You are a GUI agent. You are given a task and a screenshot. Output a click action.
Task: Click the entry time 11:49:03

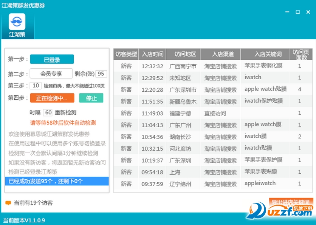(x=152, y=113)
